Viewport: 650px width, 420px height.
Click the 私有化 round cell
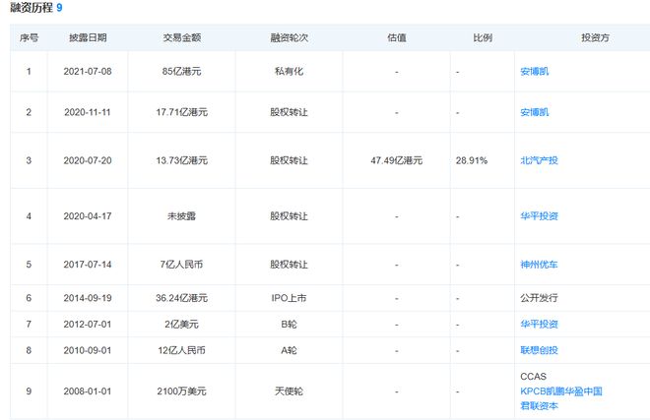[x=289, y=71]
